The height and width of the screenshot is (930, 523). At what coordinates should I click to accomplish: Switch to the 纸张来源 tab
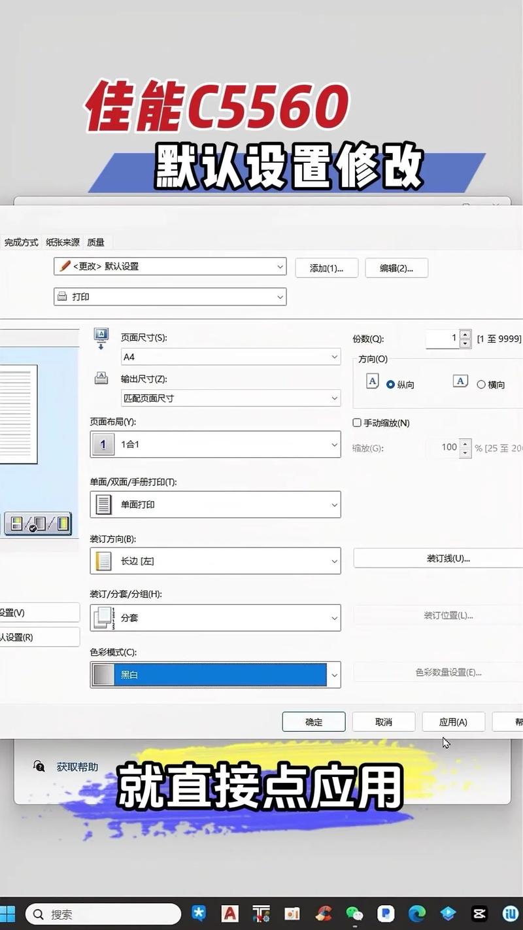(62, 241)
